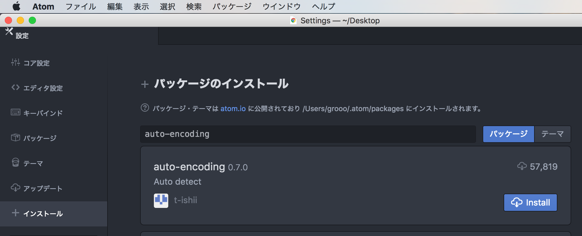Open the 表示 menu

[141, 7]
